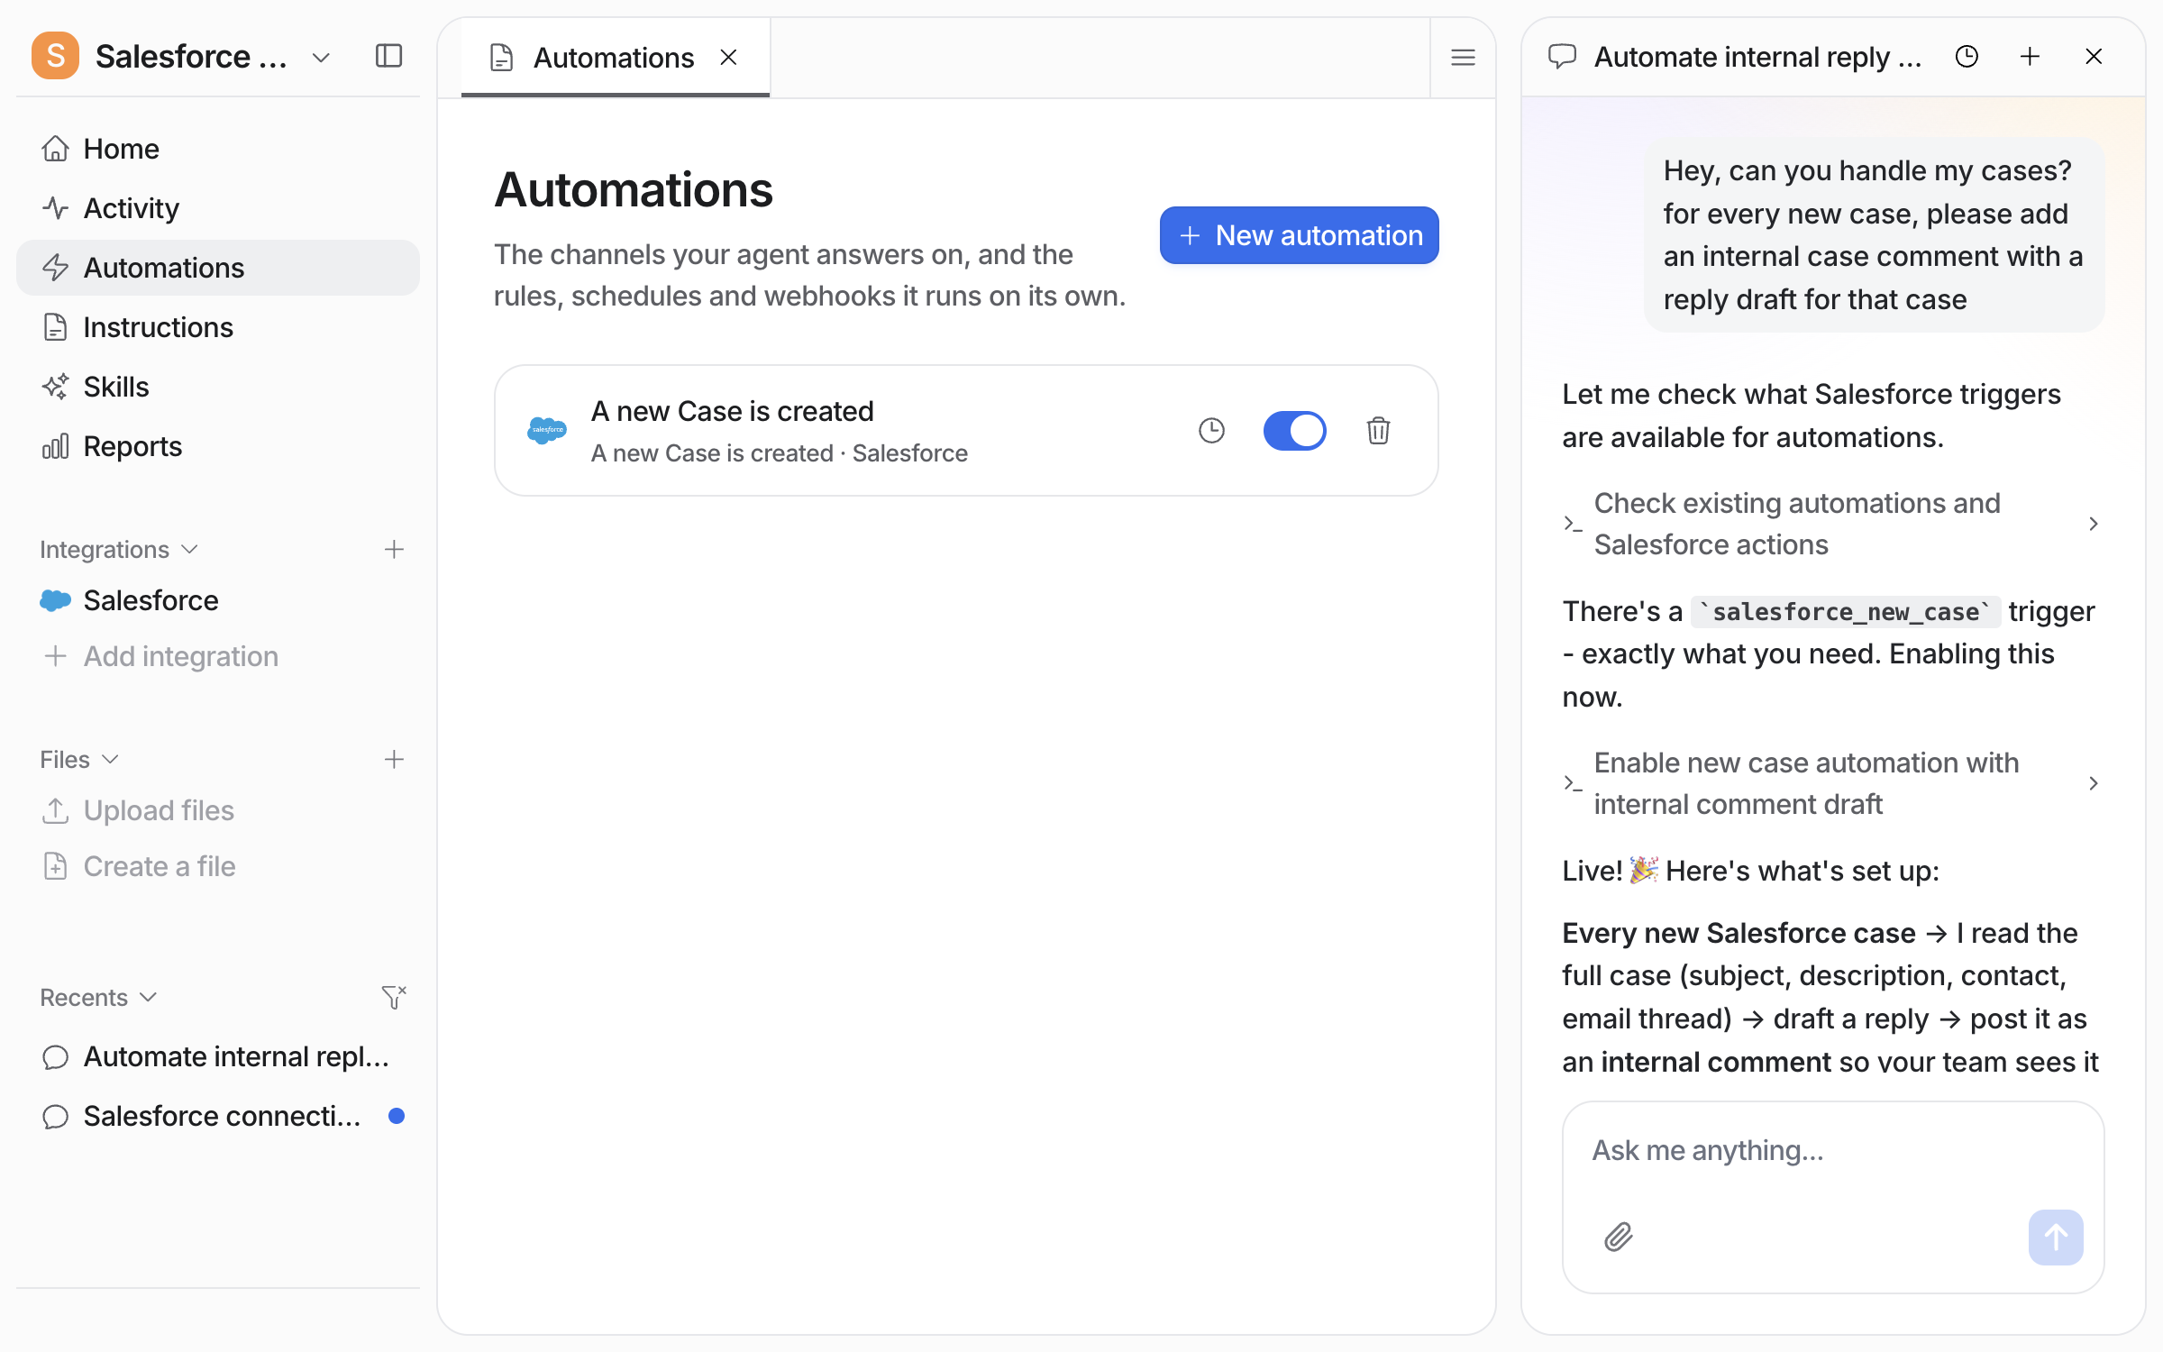This screenshot has height=1352, width=2163.
Task: Click the plus icon next to Files
Action: (x=394, y=759)
